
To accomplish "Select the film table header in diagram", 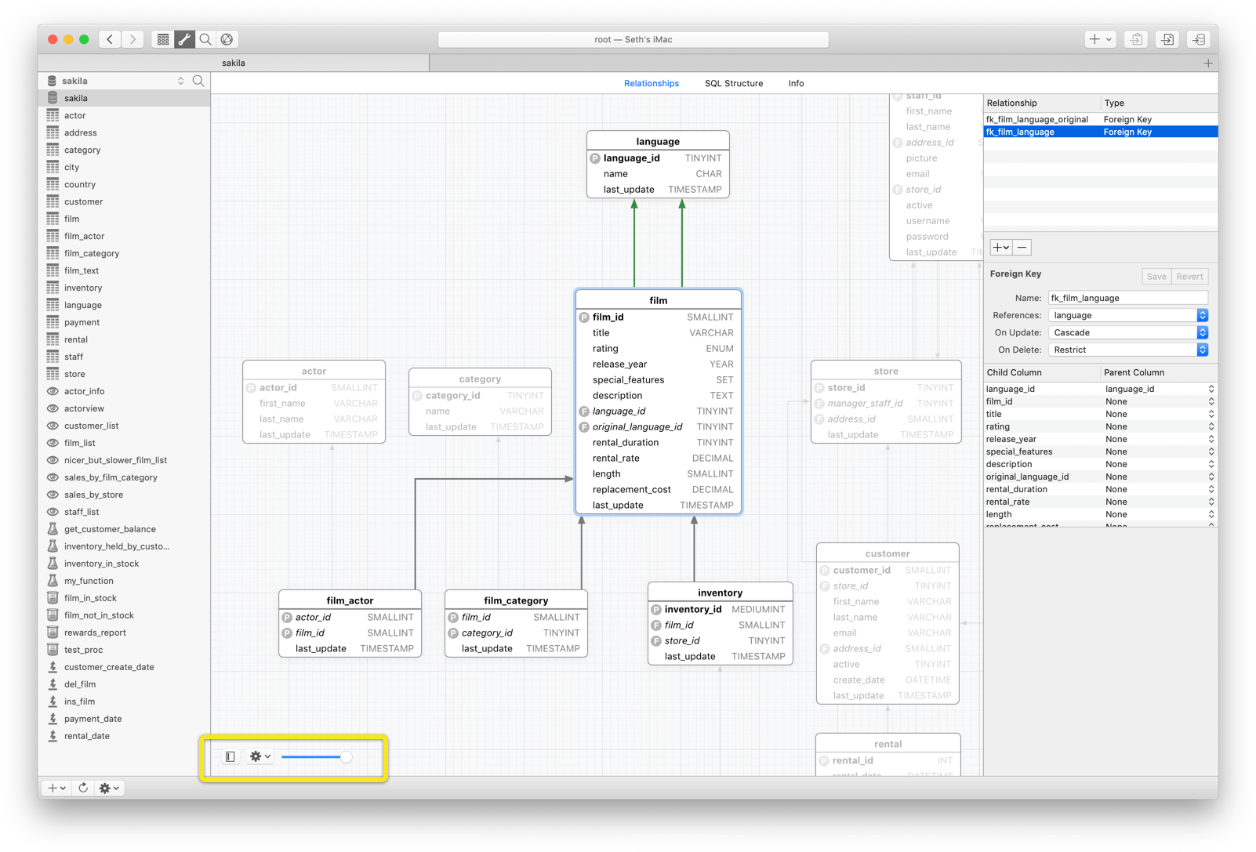I will [x=659, y=300].
